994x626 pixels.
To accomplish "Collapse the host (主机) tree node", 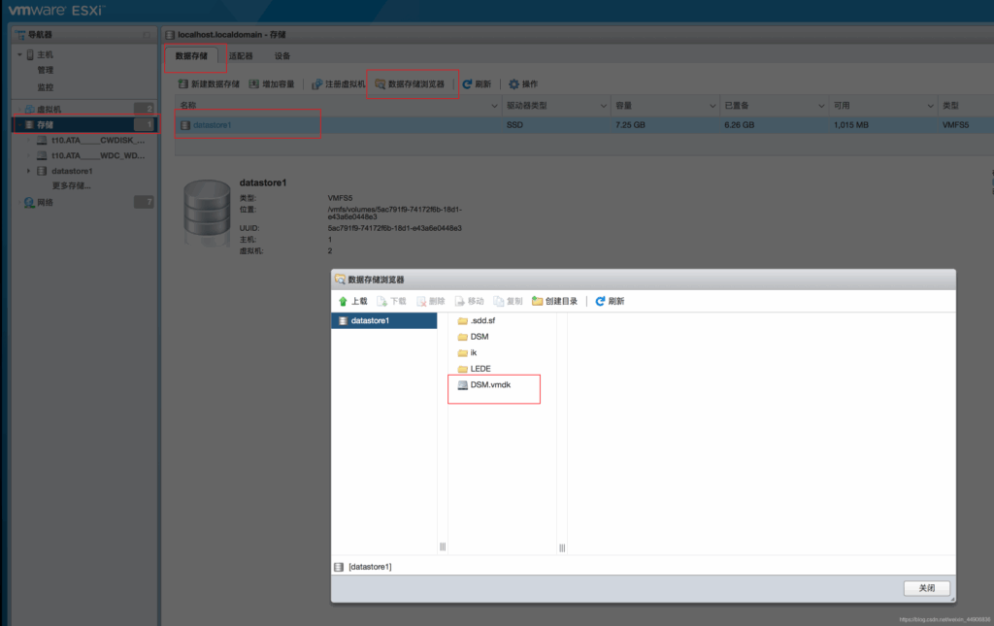I will pyautogui.click(x=18, y=54).
